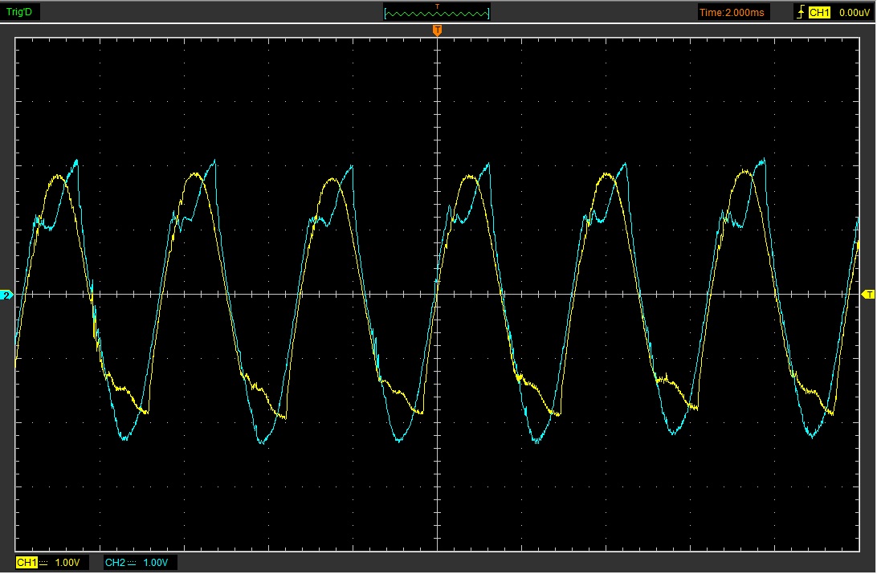Click the leftmost trough of the cyan CH2 waveform
The height and width of the screenshot is (574, 877).
tap(124, 439)
